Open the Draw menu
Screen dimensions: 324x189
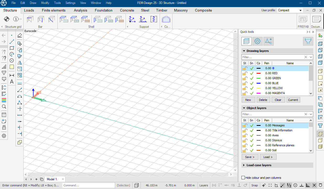click(x=33, y=3)
